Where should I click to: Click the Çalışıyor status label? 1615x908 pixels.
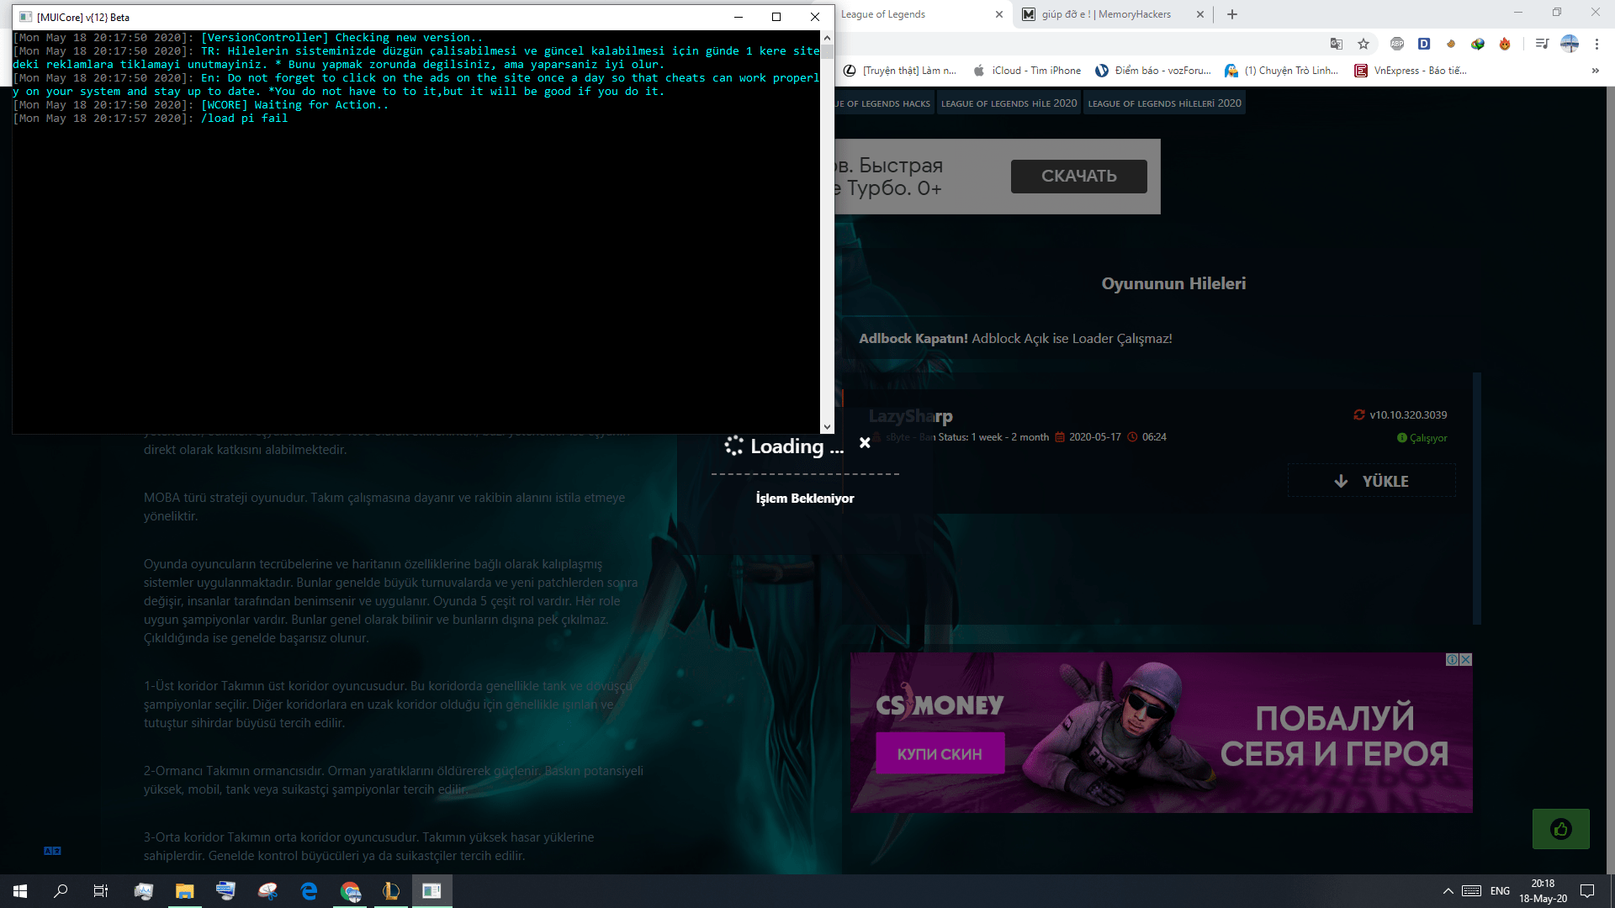click(x=1428, y=438)
